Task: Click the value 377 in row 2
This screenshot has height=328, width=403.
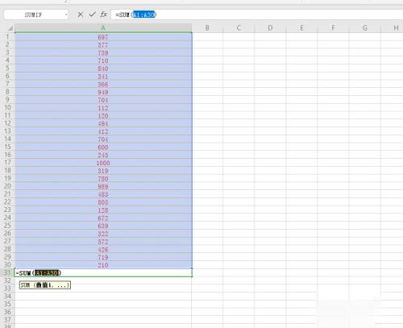Action: coord(103,45)
